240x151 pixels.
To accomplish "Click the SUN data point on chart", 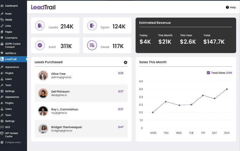I will pyautogui.click(x=227, y=89).
